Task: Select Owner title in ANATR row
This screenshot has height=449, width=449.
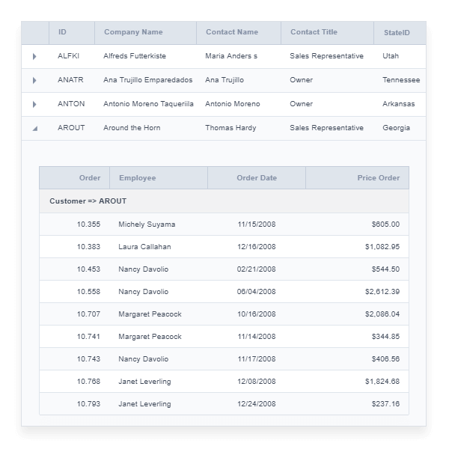Action: pyautogui.click(x=327, y=80)
